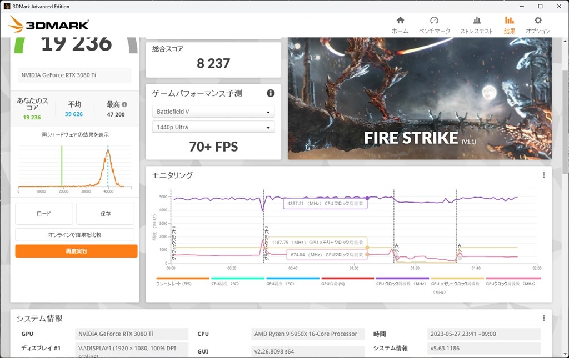This screenshot has height=358, width=569.
Task: Click the ゲームパフォーマンス予測 heading
Action: [x=197, y=93]
